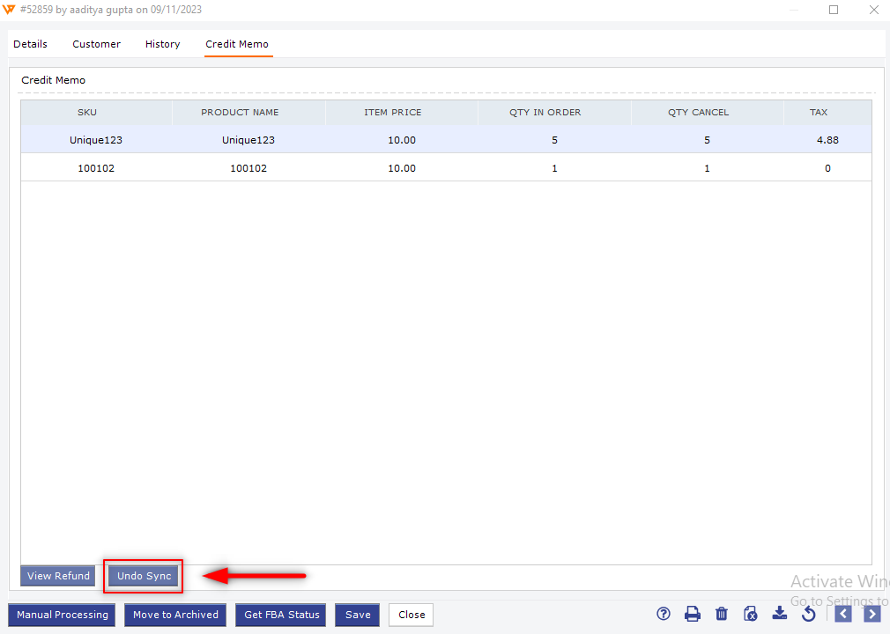
Task: Click the trash delete icon
Action: 722,614
